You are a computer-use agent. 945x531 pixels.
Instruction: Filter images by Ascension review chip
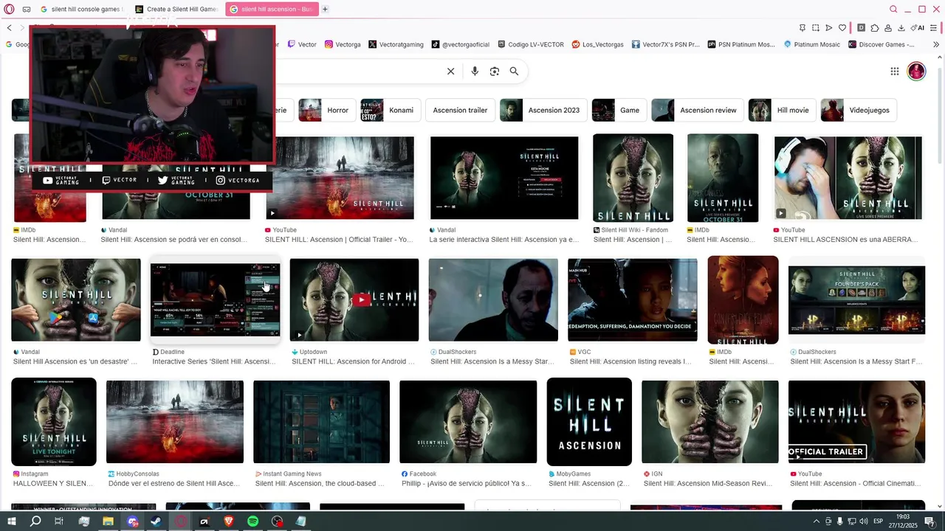coord(698,110)
